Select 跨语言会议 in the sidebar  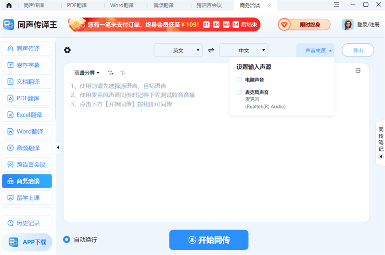pos(27,164)
